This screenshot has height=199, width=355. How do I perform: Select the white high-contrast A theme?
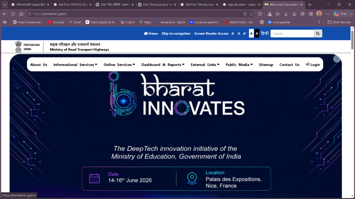pyautogui.click(x=251, y=34)
